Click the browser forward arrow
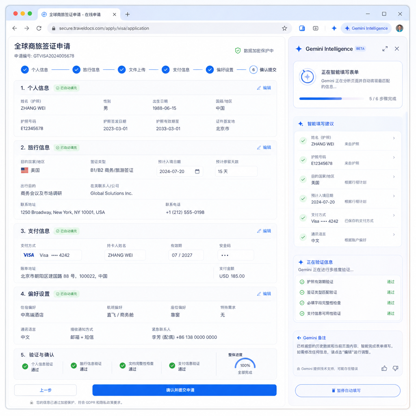The width and height of the screenshot is (416, 416). [26, 28]
